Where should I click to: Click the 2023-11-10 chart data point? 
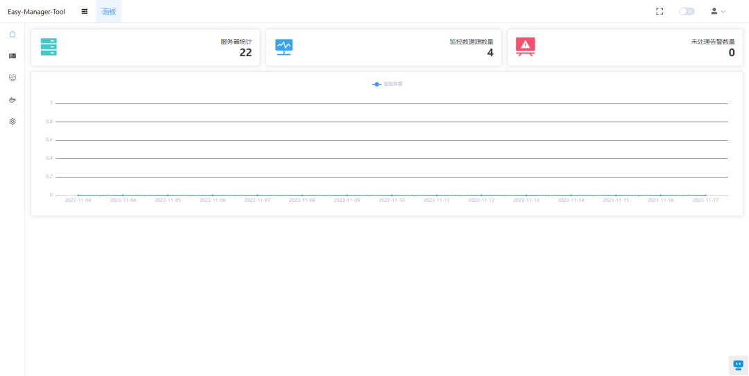pyautogui.click(x=392, y=196)
